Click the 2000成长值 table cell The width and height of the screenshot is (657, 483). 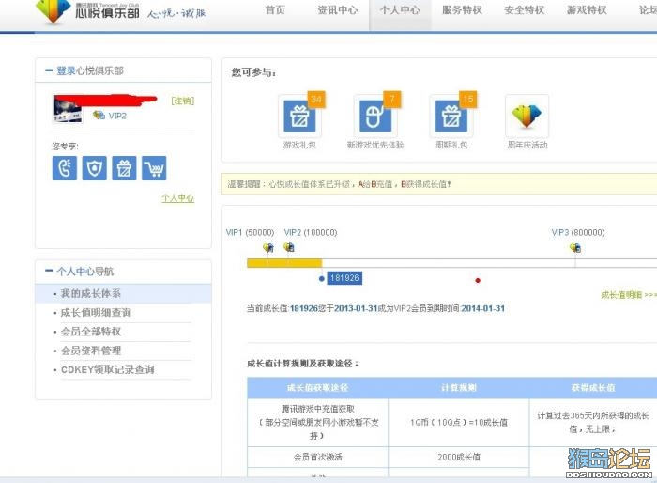click(x=459, y=457)
